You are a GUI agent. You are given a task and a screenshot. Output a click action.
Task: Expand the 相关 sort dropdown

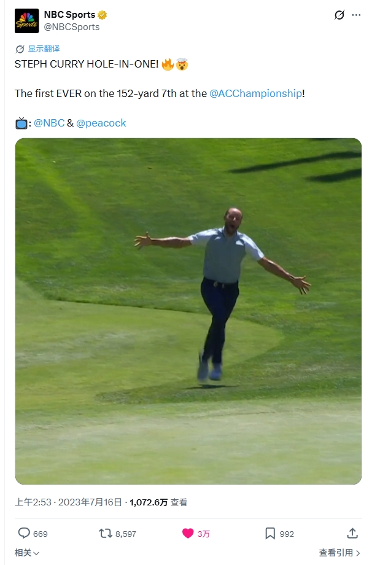point(27,553)
